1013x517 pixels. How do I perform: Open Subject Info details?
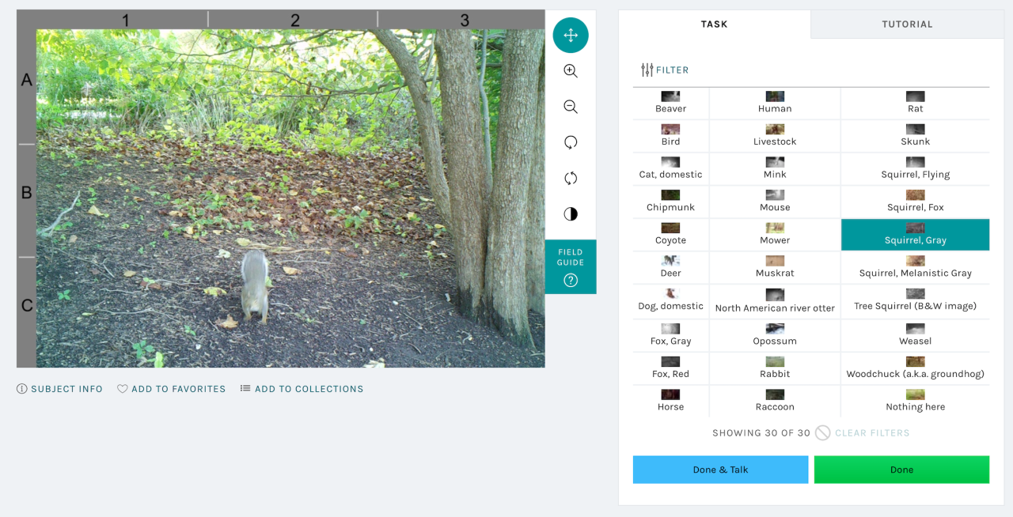tap(60, 389)
